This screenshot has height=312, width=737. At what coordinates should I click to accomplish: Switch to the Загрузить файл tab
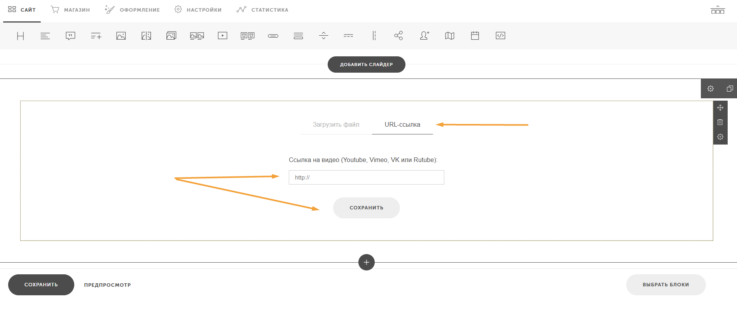[x=336, y=125]
